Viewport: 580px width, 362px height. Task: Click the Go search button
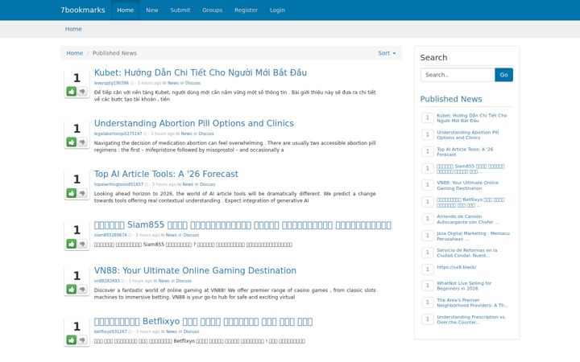click(x=503, y=75)
